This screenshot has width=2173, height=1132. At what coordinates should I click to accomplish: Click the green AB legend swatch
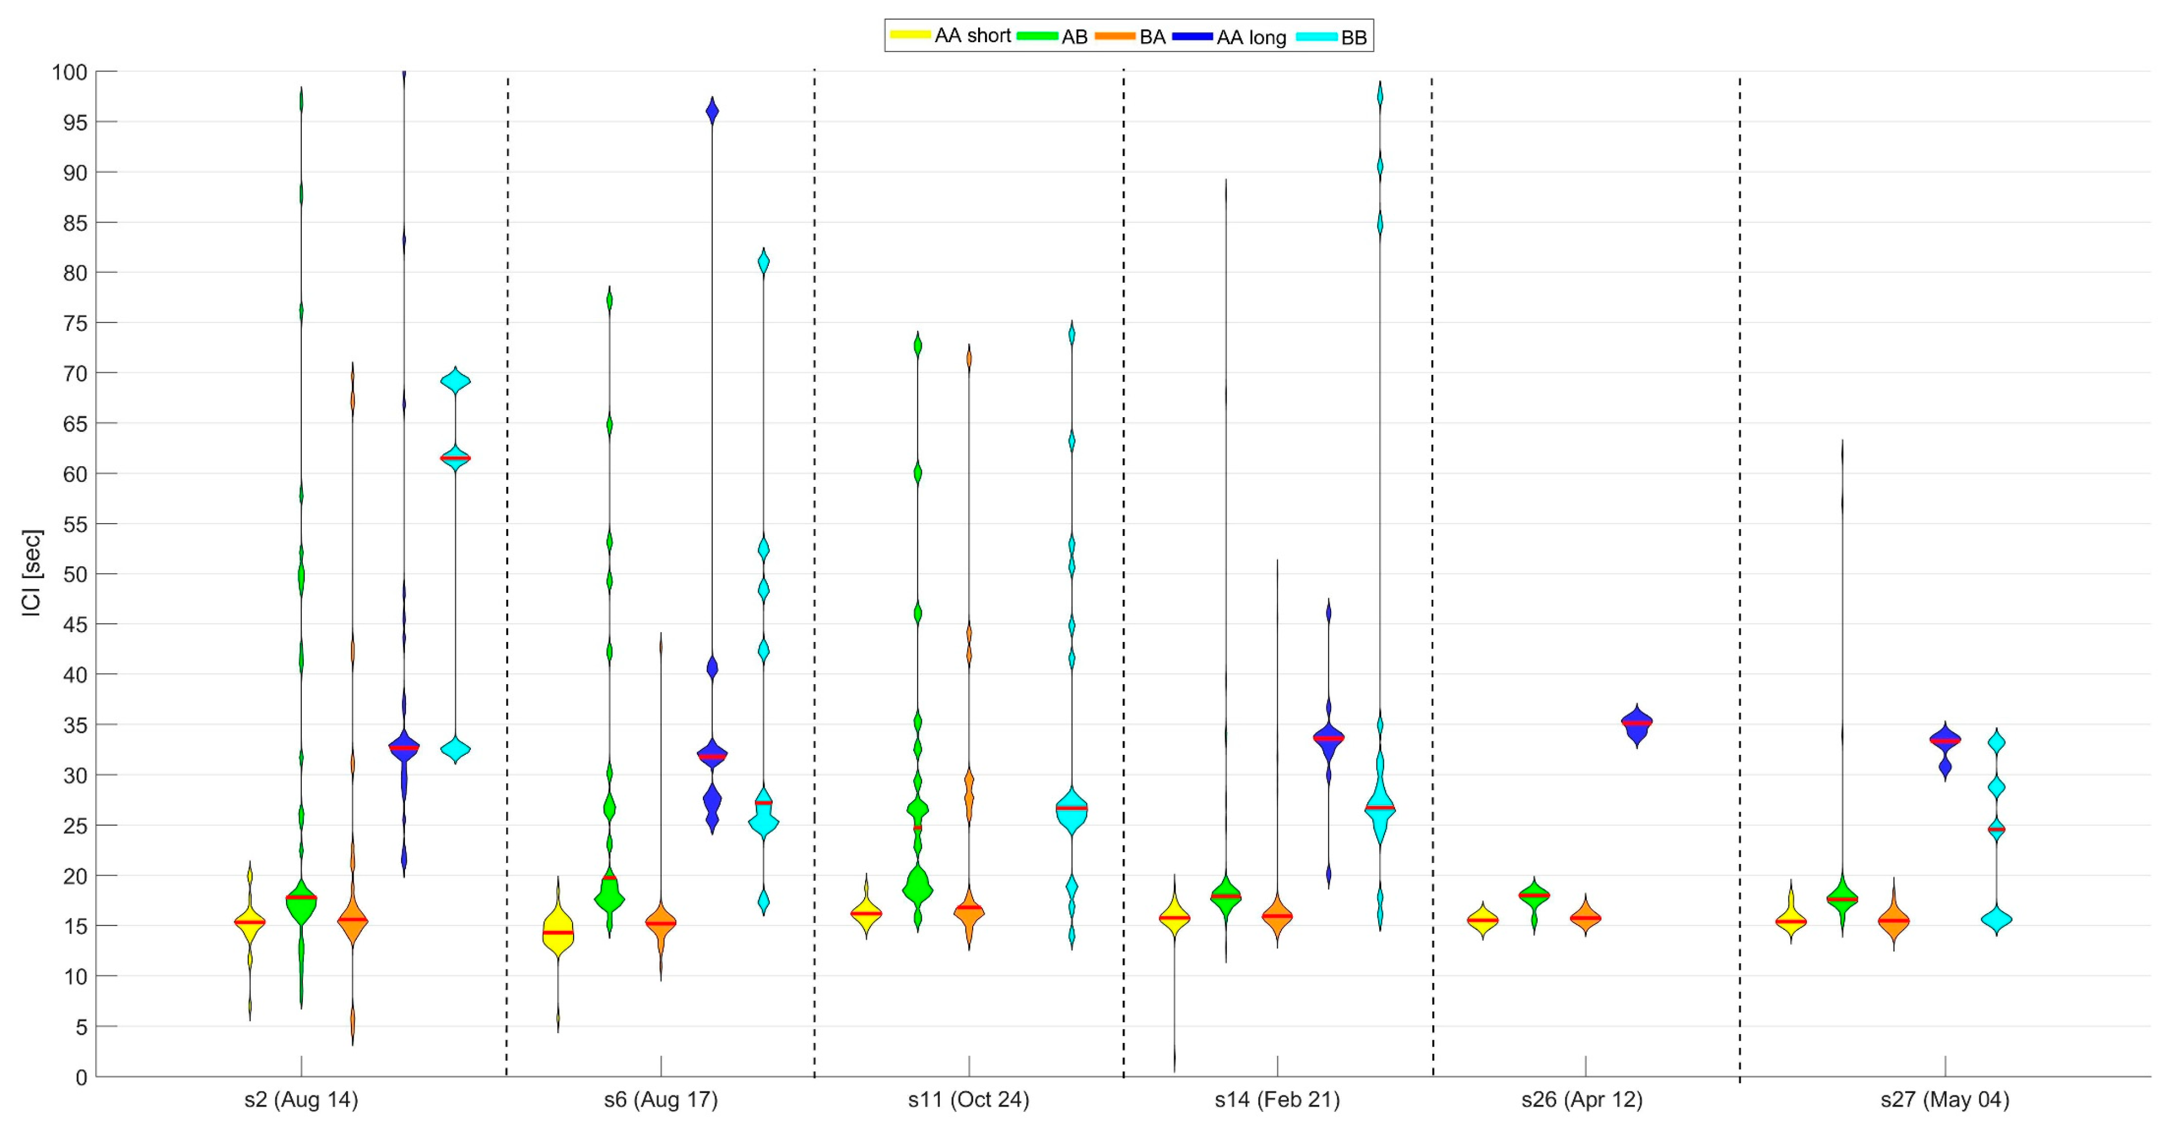coord(1036,36)
